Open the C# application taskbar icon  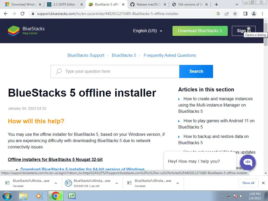(72, 196)
